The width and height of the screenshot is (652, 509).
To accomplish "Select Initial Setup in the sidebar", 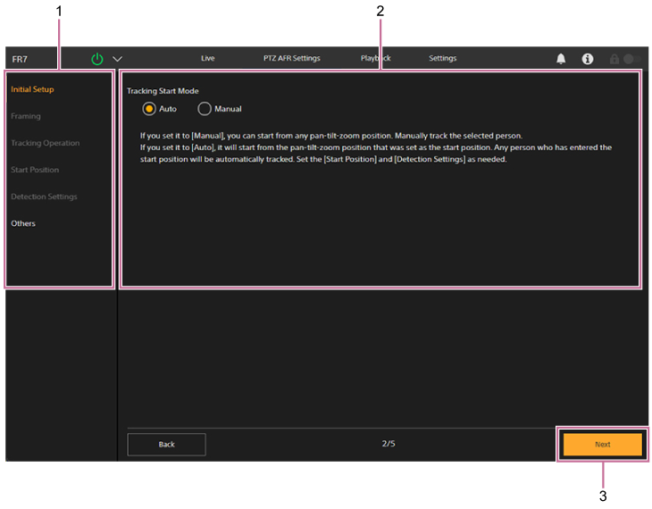I will (x=32, y=89).
